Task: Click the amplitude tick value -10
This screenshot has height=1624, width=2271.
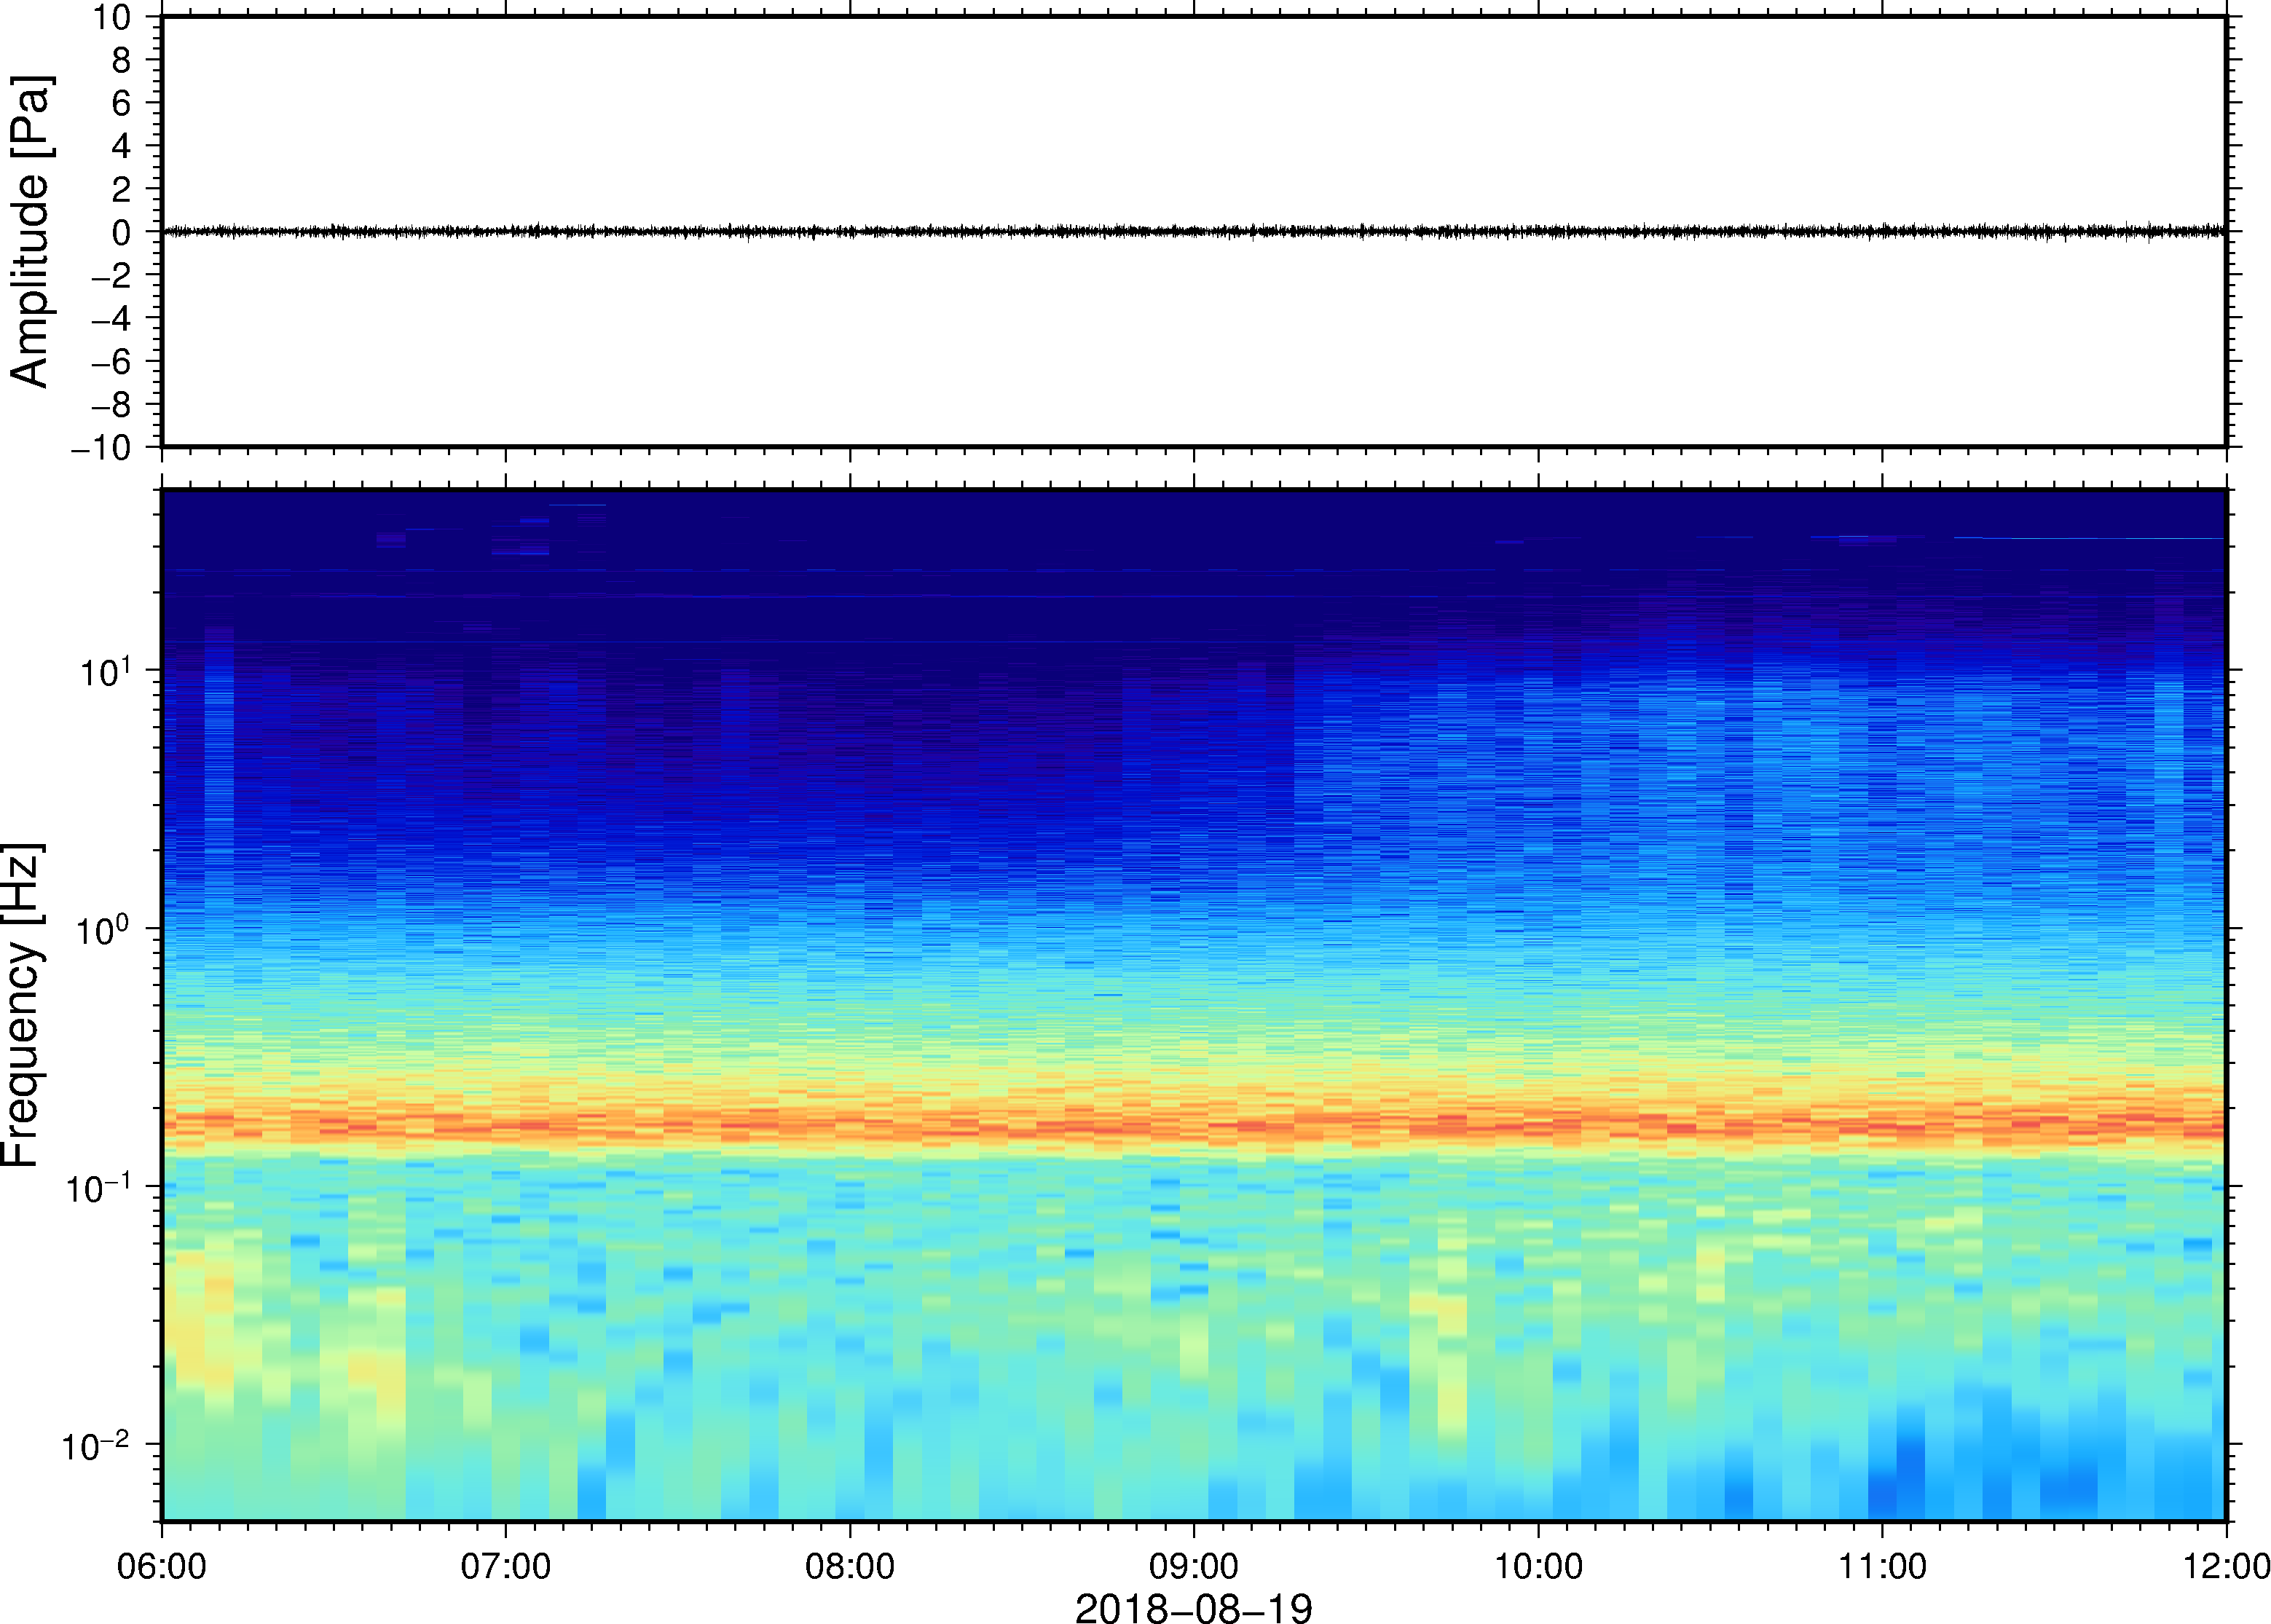Action: click(x=101, y=447)
